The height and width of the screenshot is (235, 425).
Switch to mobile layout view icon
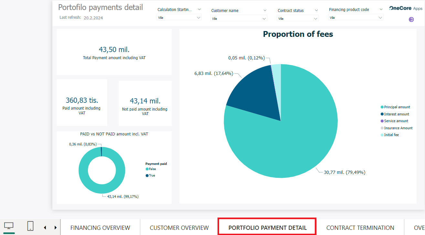[30, 226]
